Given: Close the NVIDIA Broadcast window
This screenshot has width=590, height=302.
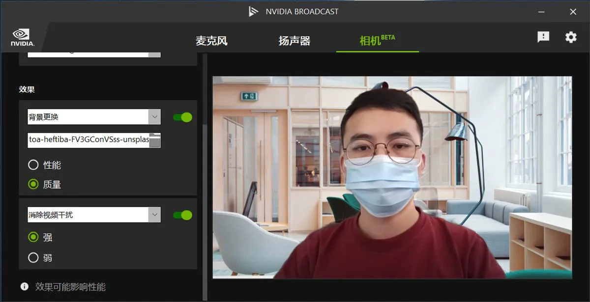Looking at the screenshot, I should pos(573,12).
